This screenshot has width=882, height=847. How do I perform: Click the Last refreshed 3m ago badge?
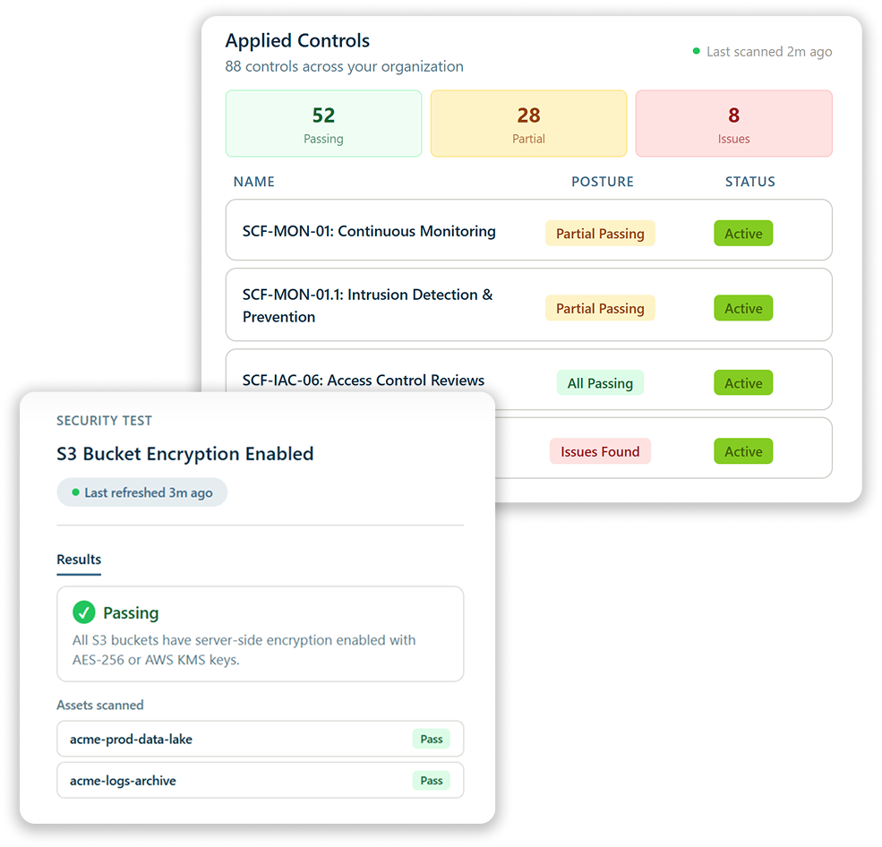pos(141,492)
